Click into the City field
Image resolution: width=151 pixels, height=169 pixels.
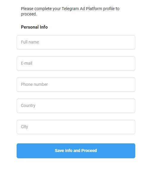click(x=76, y=127)
